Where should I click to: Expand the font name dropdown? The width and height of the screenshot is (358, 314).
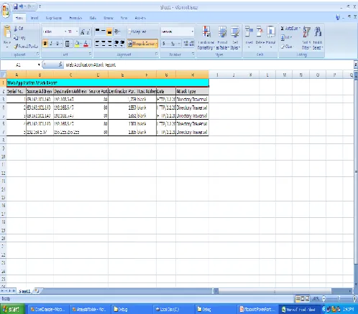tap(65, 32)
